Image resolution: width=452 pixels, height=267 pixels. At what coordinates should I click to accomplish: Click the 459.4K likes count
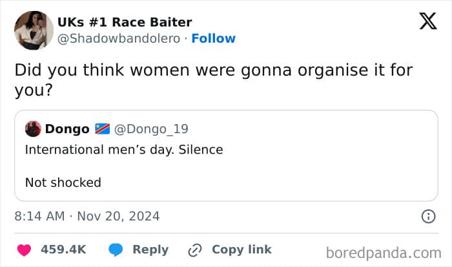point(63,250)
